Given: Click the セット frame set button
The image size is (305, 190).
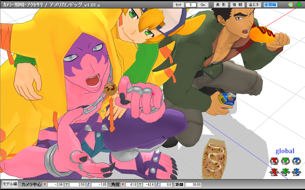Looking at the screenshot, I should coord(179,4).
